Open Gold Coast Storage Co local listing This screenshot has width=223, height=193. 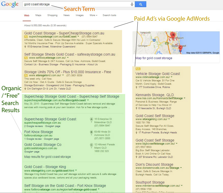tap(43, 145)
